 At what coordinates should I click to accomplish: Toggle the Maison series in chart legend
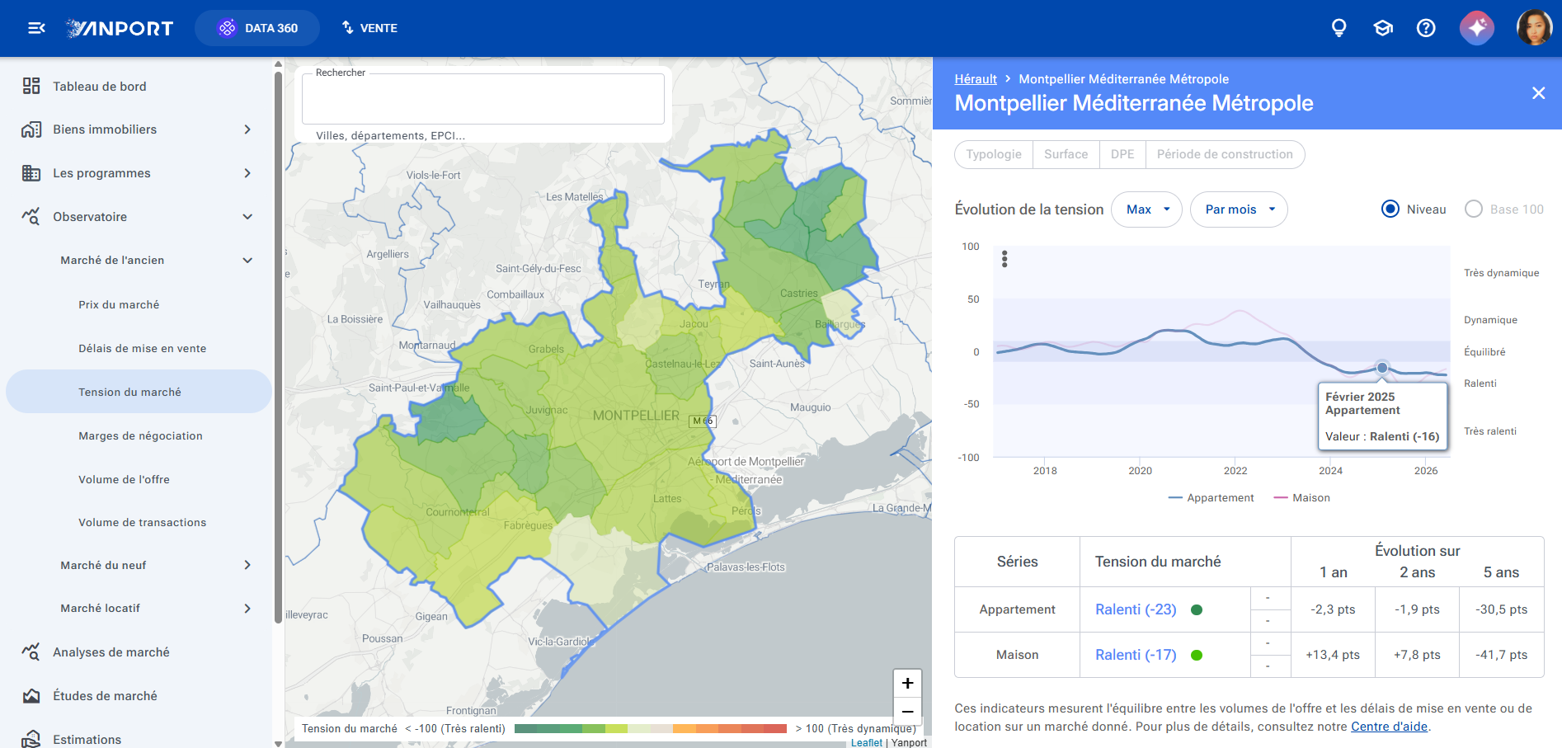[x=1302, y=498]
